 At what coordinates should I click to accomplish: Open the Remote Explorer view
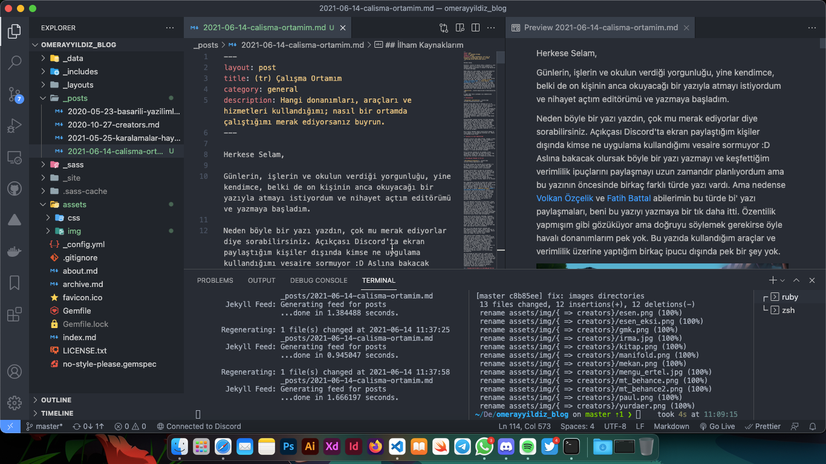(15, 158)
